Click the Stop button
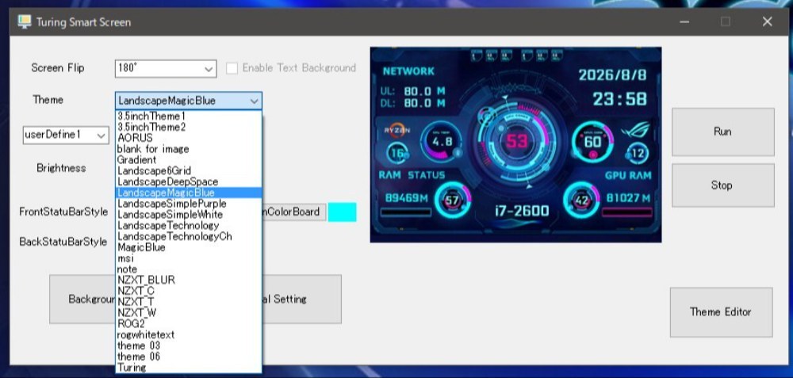Image resolution: width=793 pixels, height=378 pixels. [722, 185]
